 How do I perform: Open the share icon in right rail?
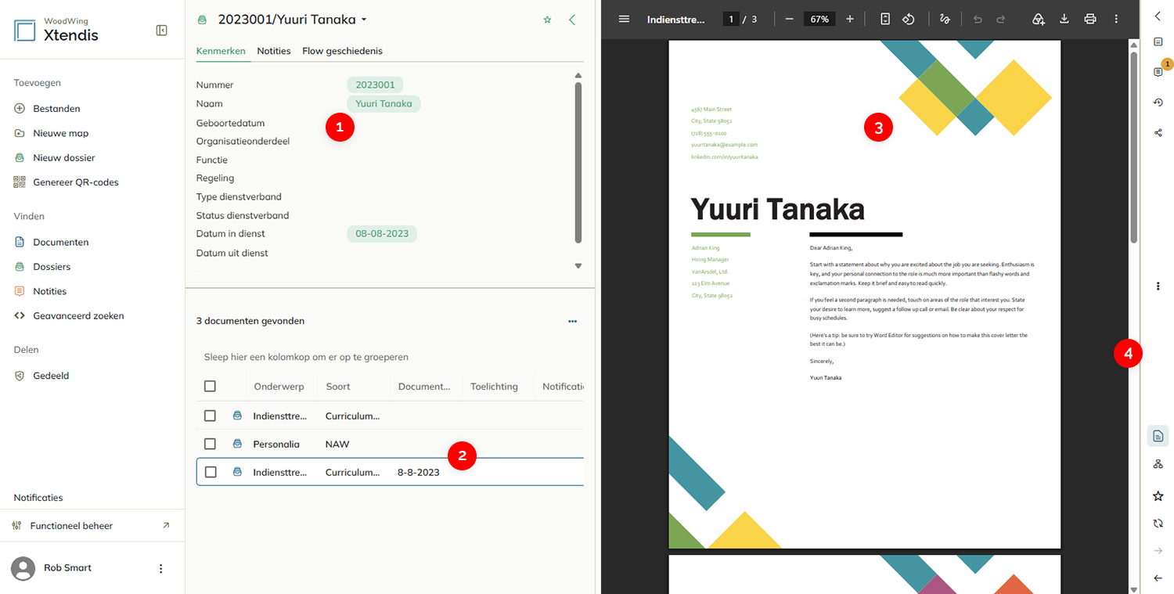click(x=1158, y=132)
